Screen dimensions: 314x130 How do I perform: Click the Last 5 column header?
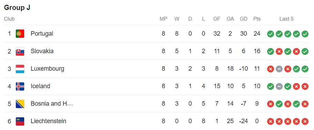[286, 19]
